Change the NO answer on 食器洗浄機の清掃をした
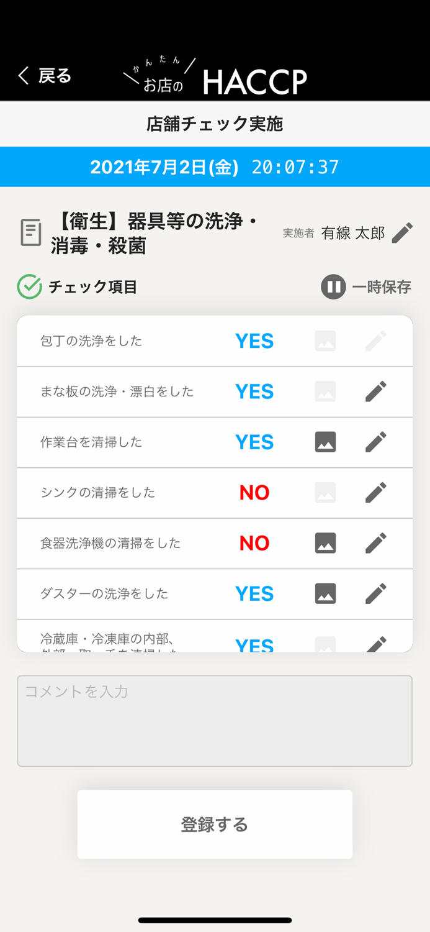Screen dimensions: 430x932 (x=254, y=543)
